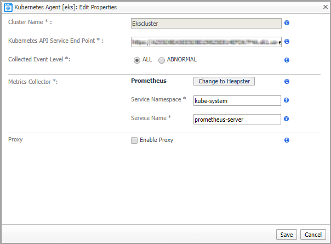Select the ALL event level radio button
The image size is (331, 244).
[x=136, y=60]
